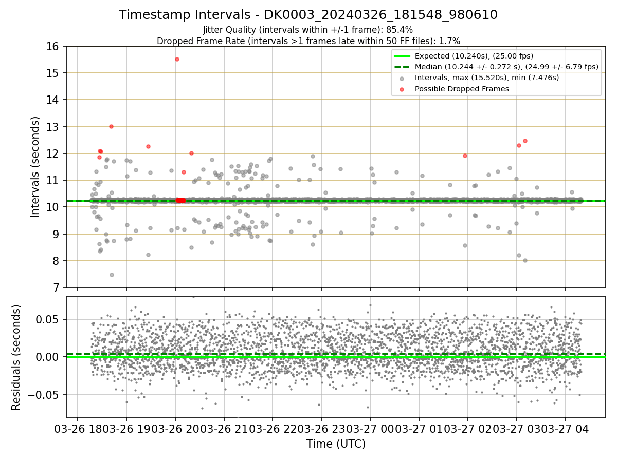Click the 'Intervals (seconds)' y-axis label

pyautogui.click(x=35, y=166)
